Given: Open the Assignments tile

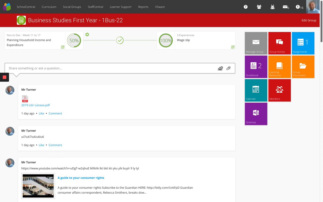Looking at the screenshot, I should [x=303, y=43].
